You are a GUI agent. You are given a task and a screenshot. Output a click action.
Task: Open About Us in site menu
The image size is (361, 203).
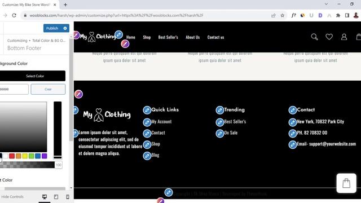click(193, 37)
